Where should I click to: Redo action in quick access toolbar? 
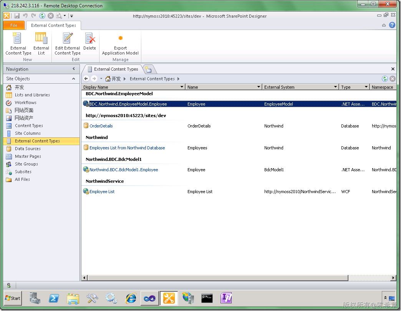33,16
